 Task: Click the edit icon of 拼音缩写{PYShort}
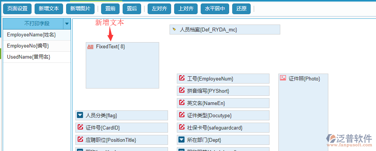[x=182, y=90]
